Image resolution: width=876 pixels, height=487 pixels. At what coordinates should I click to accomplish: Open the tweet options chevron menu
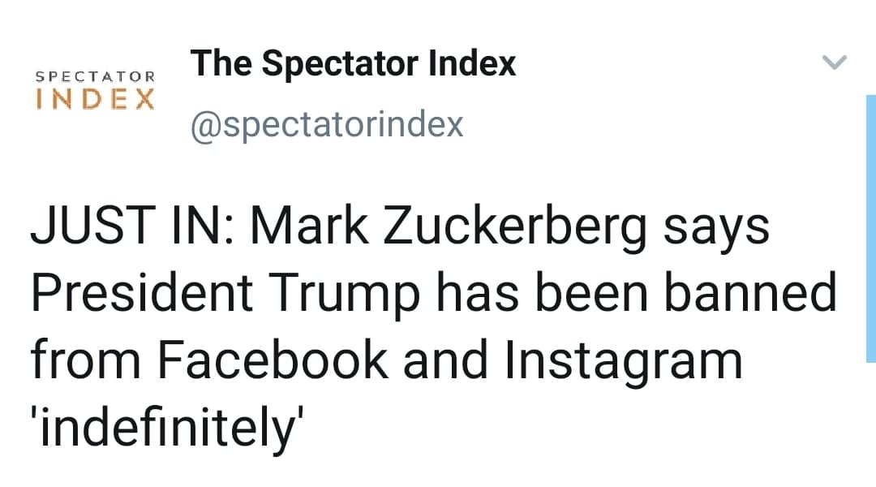coord(834,62)
